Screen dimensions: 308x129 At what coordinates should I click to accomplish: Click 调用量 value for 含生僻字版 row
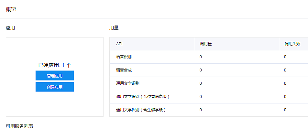click(x=201, y=110)
